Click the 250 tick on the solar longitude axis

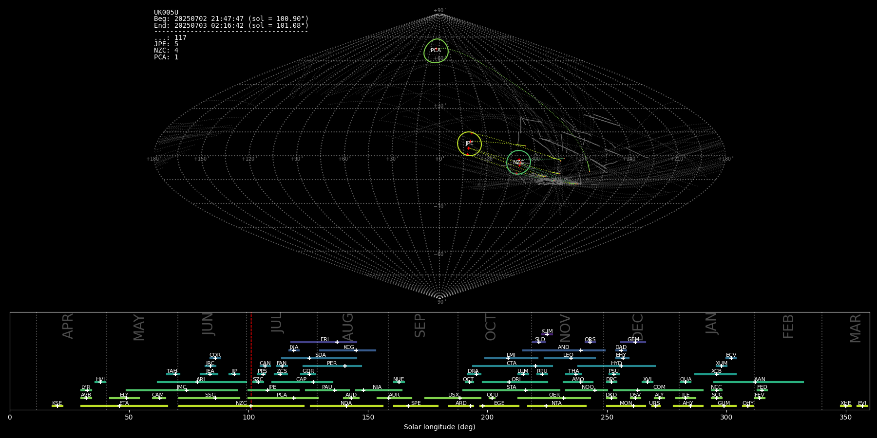(607, 417)
